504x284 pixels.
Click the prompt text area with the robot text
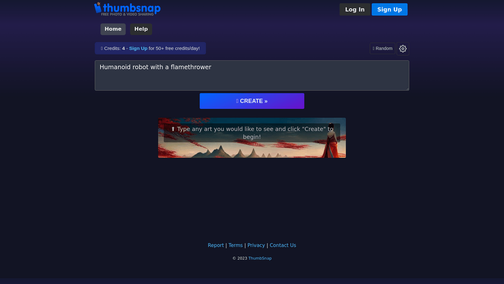point(252,75)
